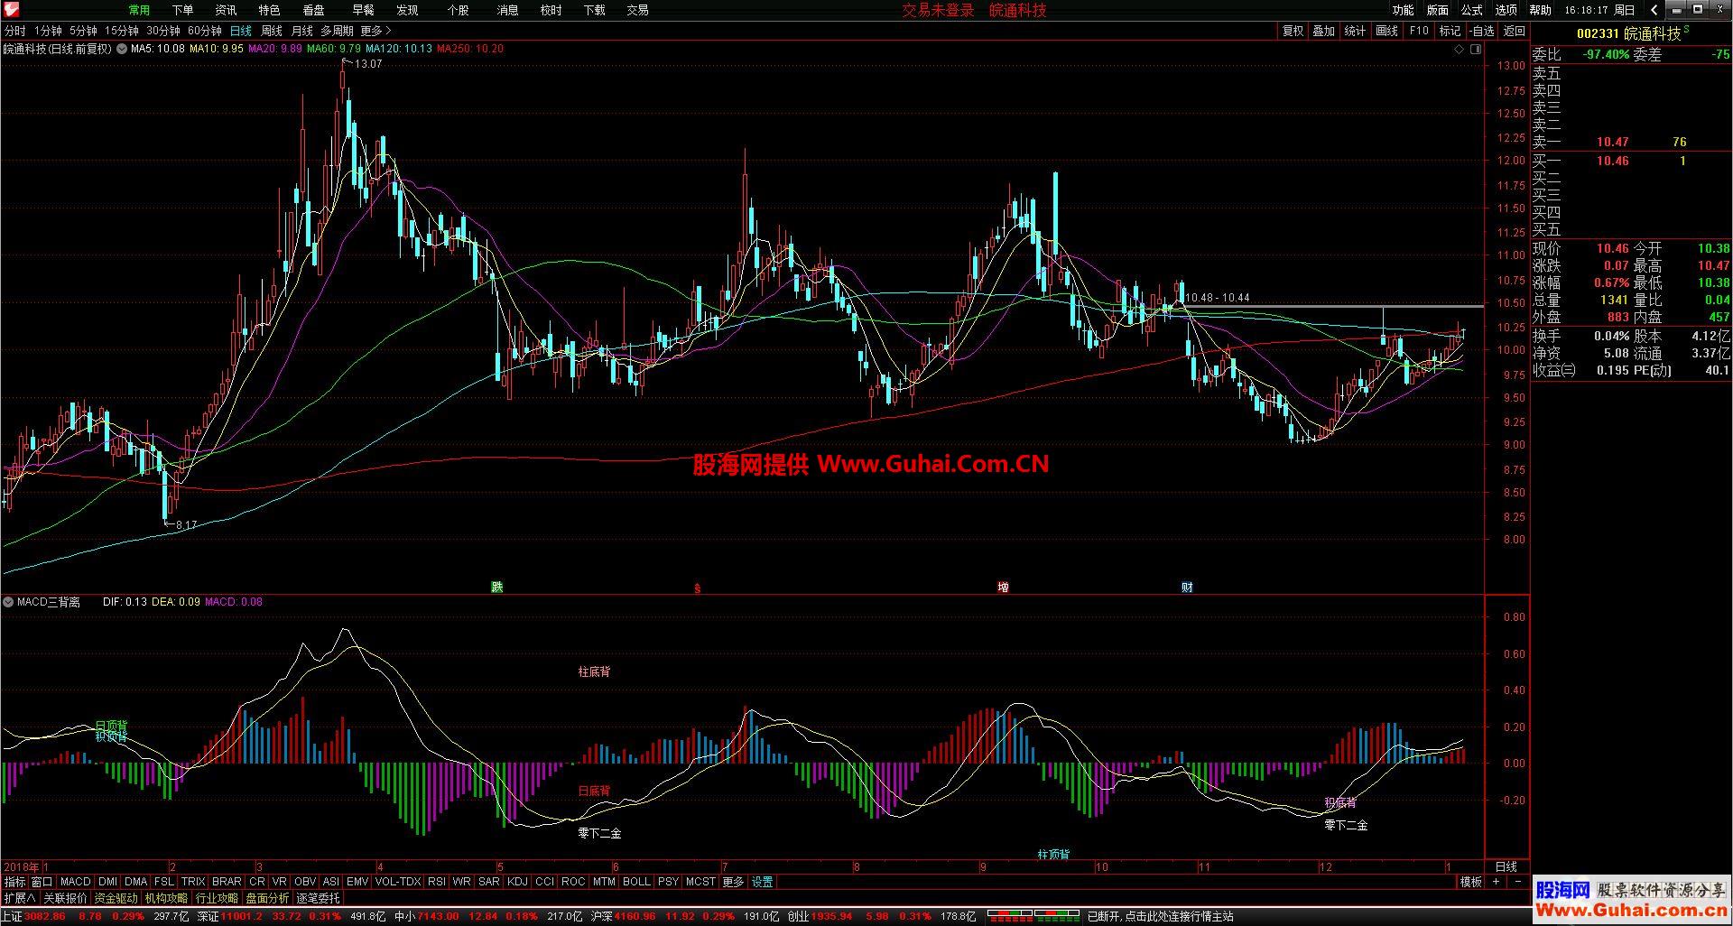1733x926 pixels.
Task: Click the 叠加 overlay button
Action: click(1323, 31)
